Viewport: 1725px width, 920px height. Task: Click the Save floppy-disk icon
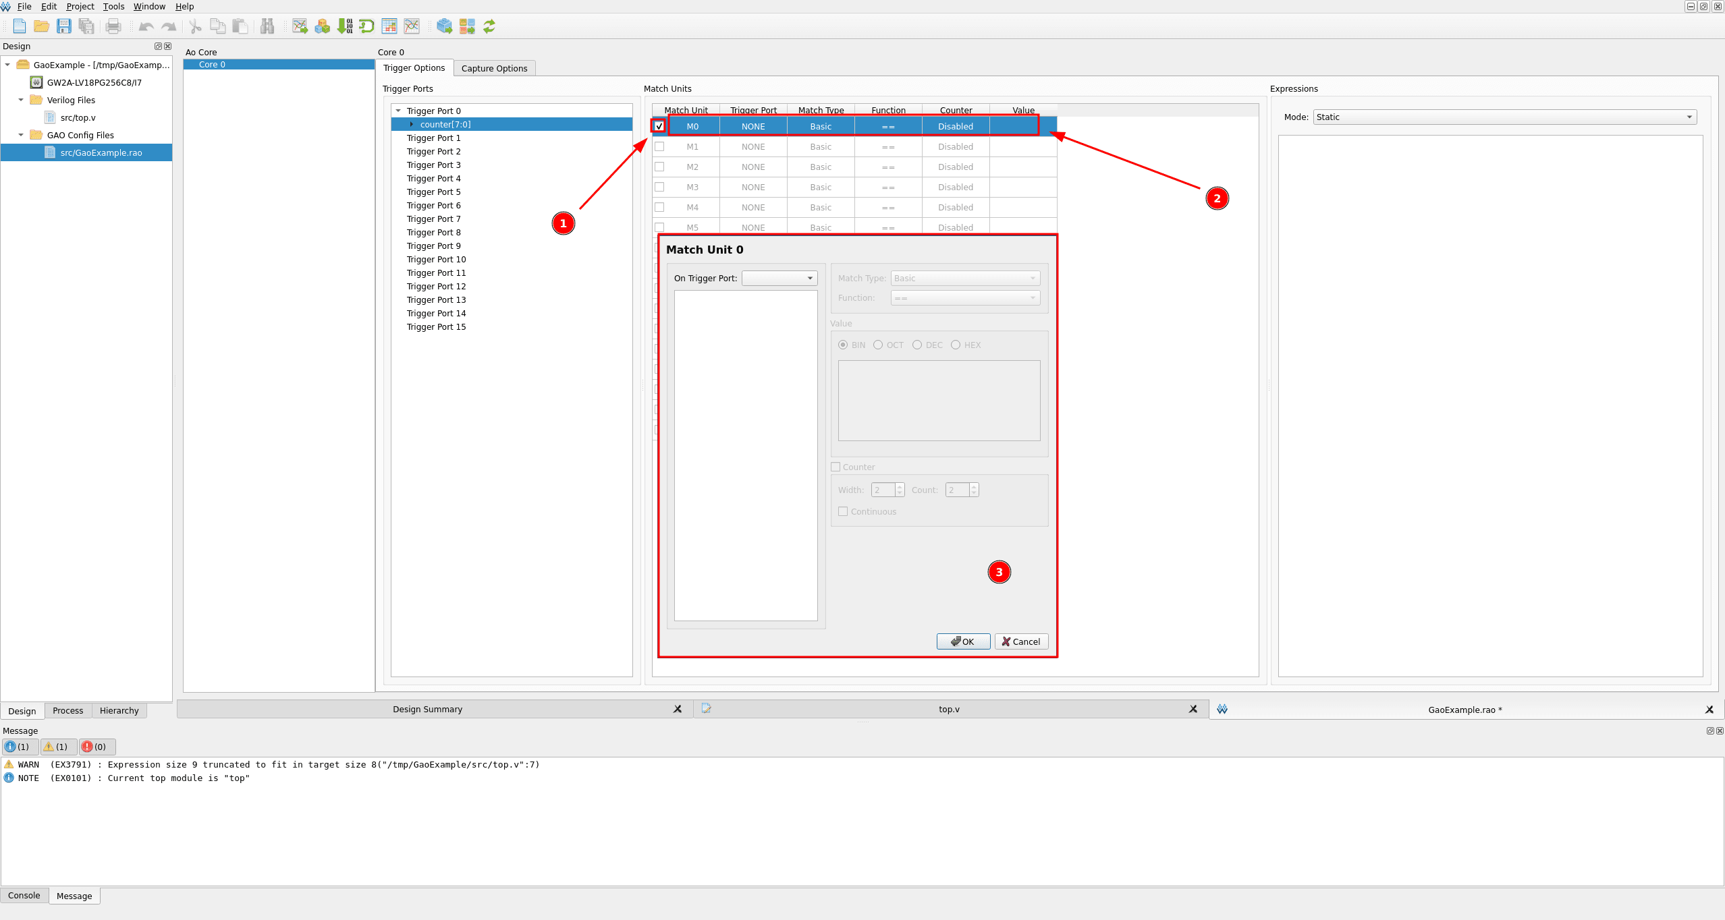tap(64, 26)
